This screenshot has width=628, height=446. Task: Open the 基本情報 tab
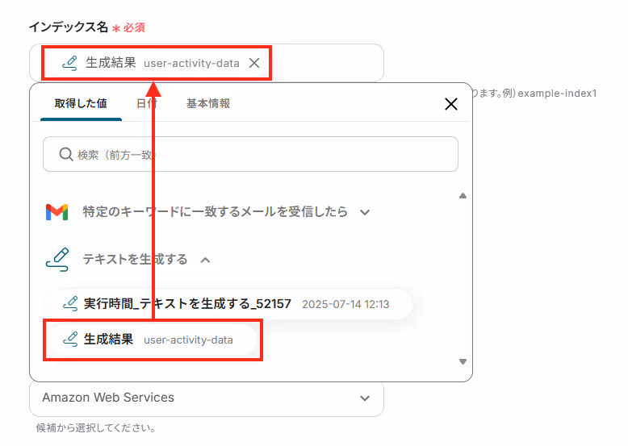tap(208, 103)
